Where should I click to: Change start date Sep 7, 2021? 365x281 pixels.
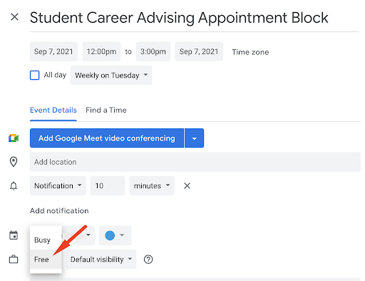(53, 51)
